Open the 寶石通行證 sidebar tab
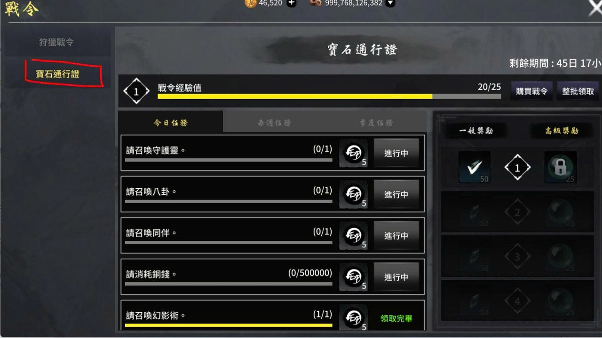602x338 pixels. 57,74
